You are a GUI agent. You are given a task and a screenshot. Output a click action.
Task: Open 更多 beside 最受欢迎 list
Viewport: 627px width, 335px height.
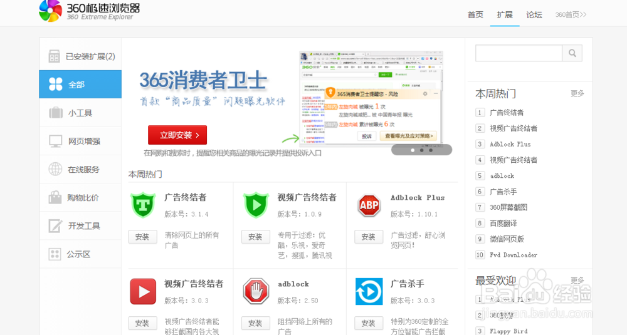(577, 281)
